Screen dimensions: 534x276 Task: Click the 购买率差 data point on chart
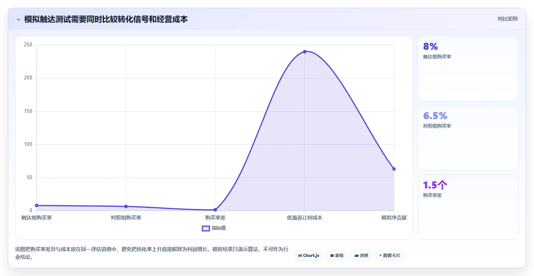[x=215, y=210]
